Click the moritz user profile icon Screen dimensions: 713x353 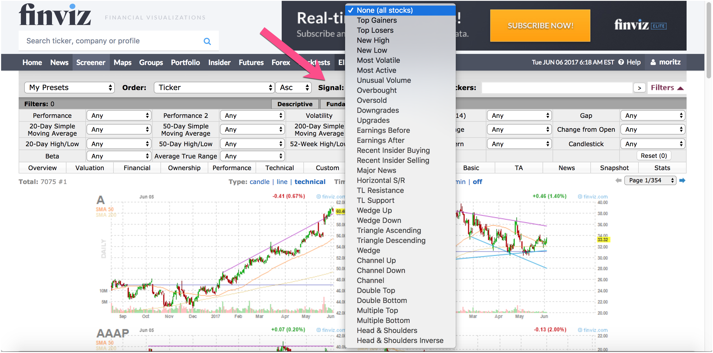coord(653,62)
